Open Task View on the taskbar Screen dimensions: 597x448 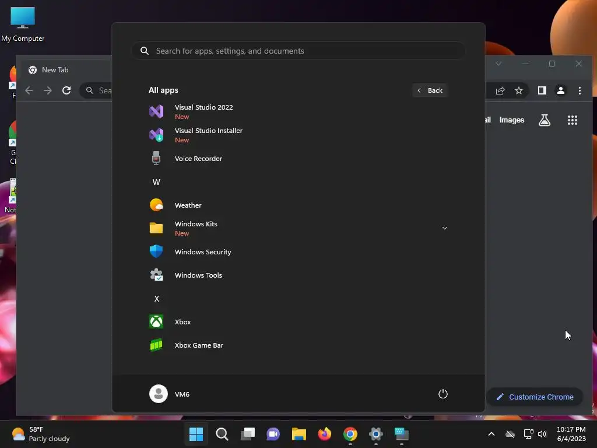tap(247, 434)
